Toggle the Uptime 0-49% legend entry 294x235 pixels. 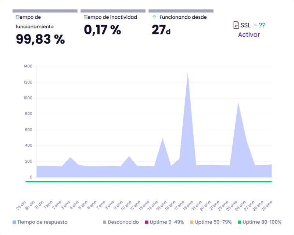pos(164,222)
